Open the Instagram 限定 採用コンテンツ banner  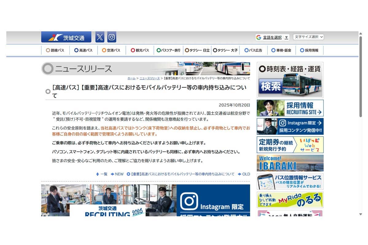[x=290, y=126]
